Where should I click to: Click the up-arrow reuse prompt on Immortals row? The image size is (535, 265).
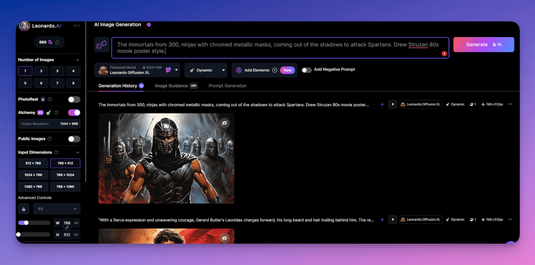[392, 105]
